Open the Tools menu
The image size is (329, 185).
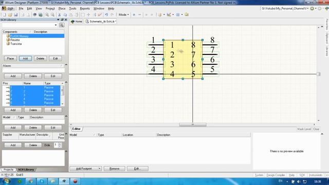coord(72,9)
